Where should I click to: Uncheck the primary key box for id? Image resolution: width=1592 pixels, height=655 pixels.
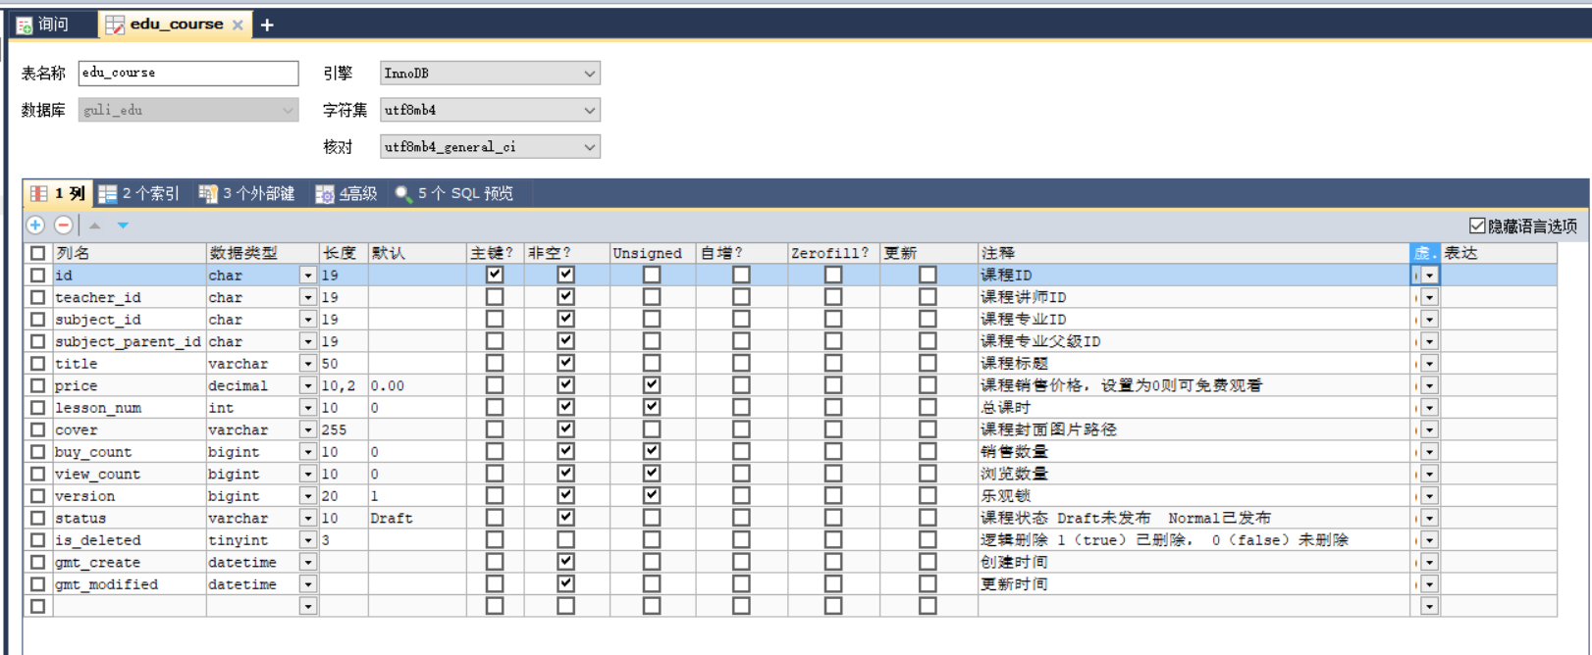(x=495, y=275)
